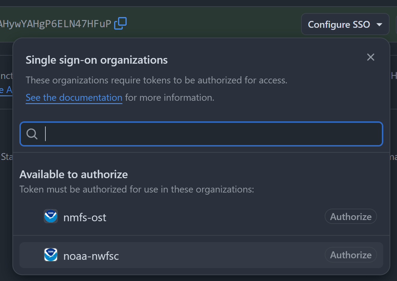Click the "Token must be authorized" description
The height and width of the screenshot is (281, 397).
click(x=137, y=189)
